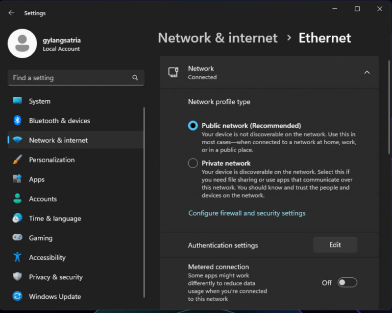The height and width of the screenshot is (313, 392).
Task: Click the sidebar navigation scrollbar
Action: pos(144,202)
